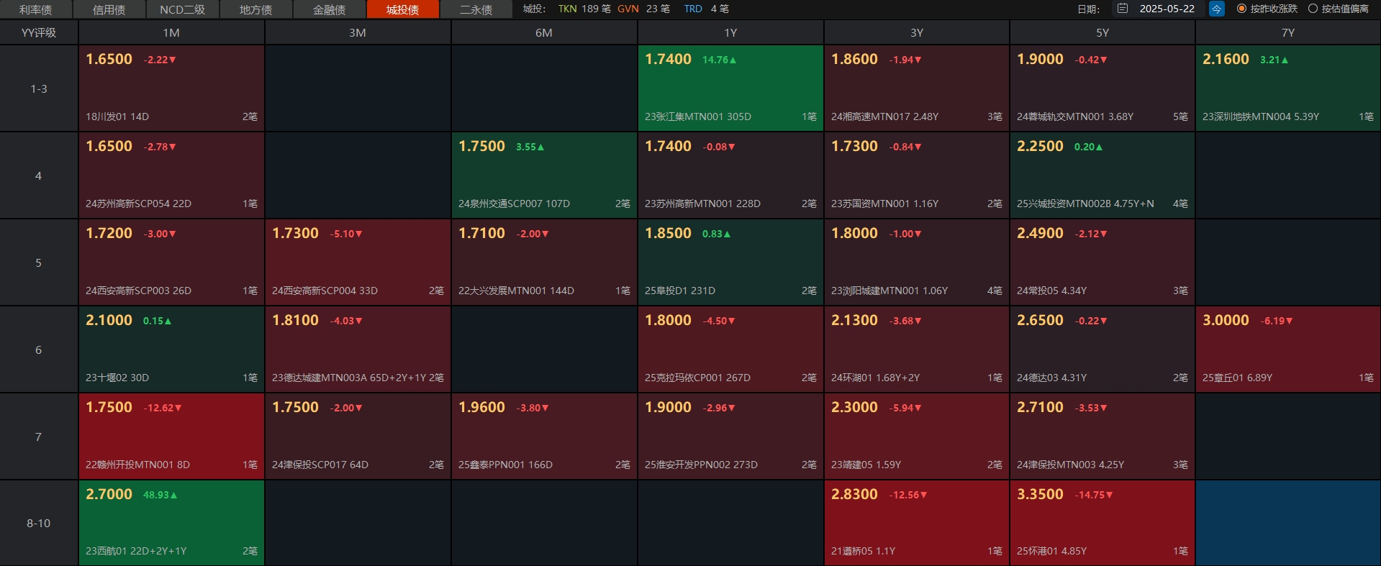
Task: Open the 25克拉玛依CP001 267D cell
Action: [730, 350]
